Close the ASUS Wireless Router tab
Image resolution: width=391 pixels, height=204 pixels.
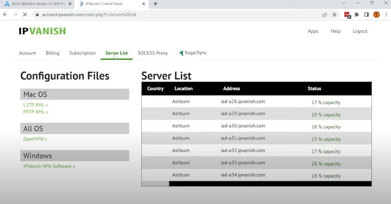(70, 4)
